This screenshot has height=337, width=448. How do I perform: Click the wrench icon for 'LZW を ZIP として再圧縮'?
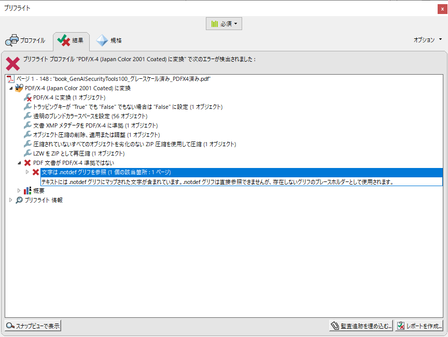pyautogui.click(x=28, y=153)
